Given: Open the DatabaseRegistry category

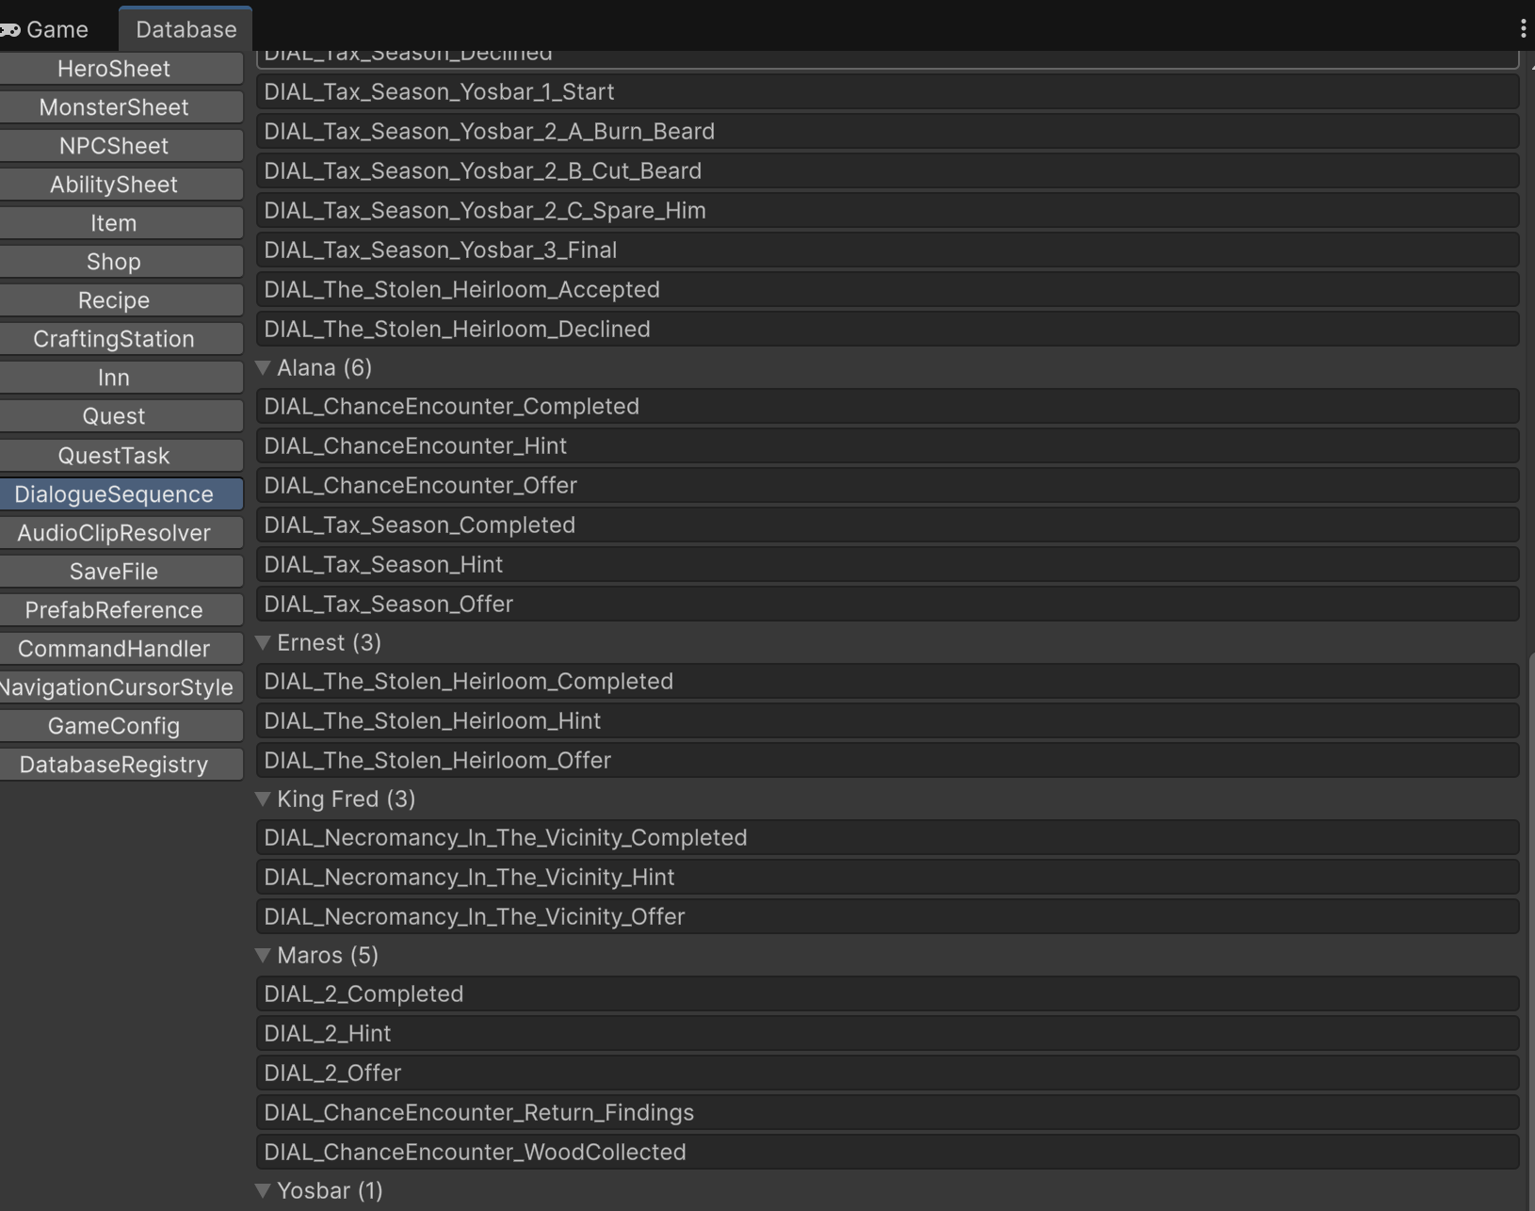Looking at the screenshot, I should [x=114, y=765].
